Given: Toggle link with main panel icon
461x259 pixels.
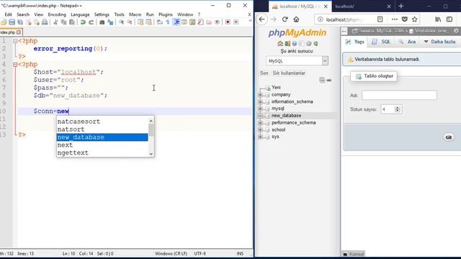Looking at the screenshot, I should pyautogui.click(x=329, y=80).
